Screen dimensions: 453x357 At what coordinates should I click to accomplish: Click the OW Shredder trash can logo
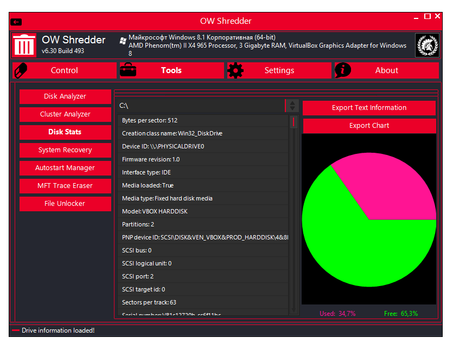point(24,45)
